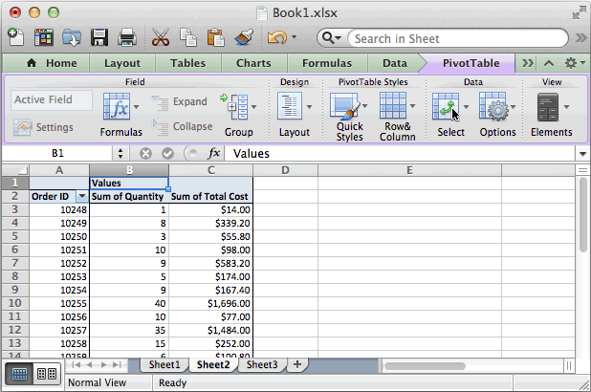Open the Formulas dropdown arrow in Field
The image size is (591, 392).
(x=136, y=107)
